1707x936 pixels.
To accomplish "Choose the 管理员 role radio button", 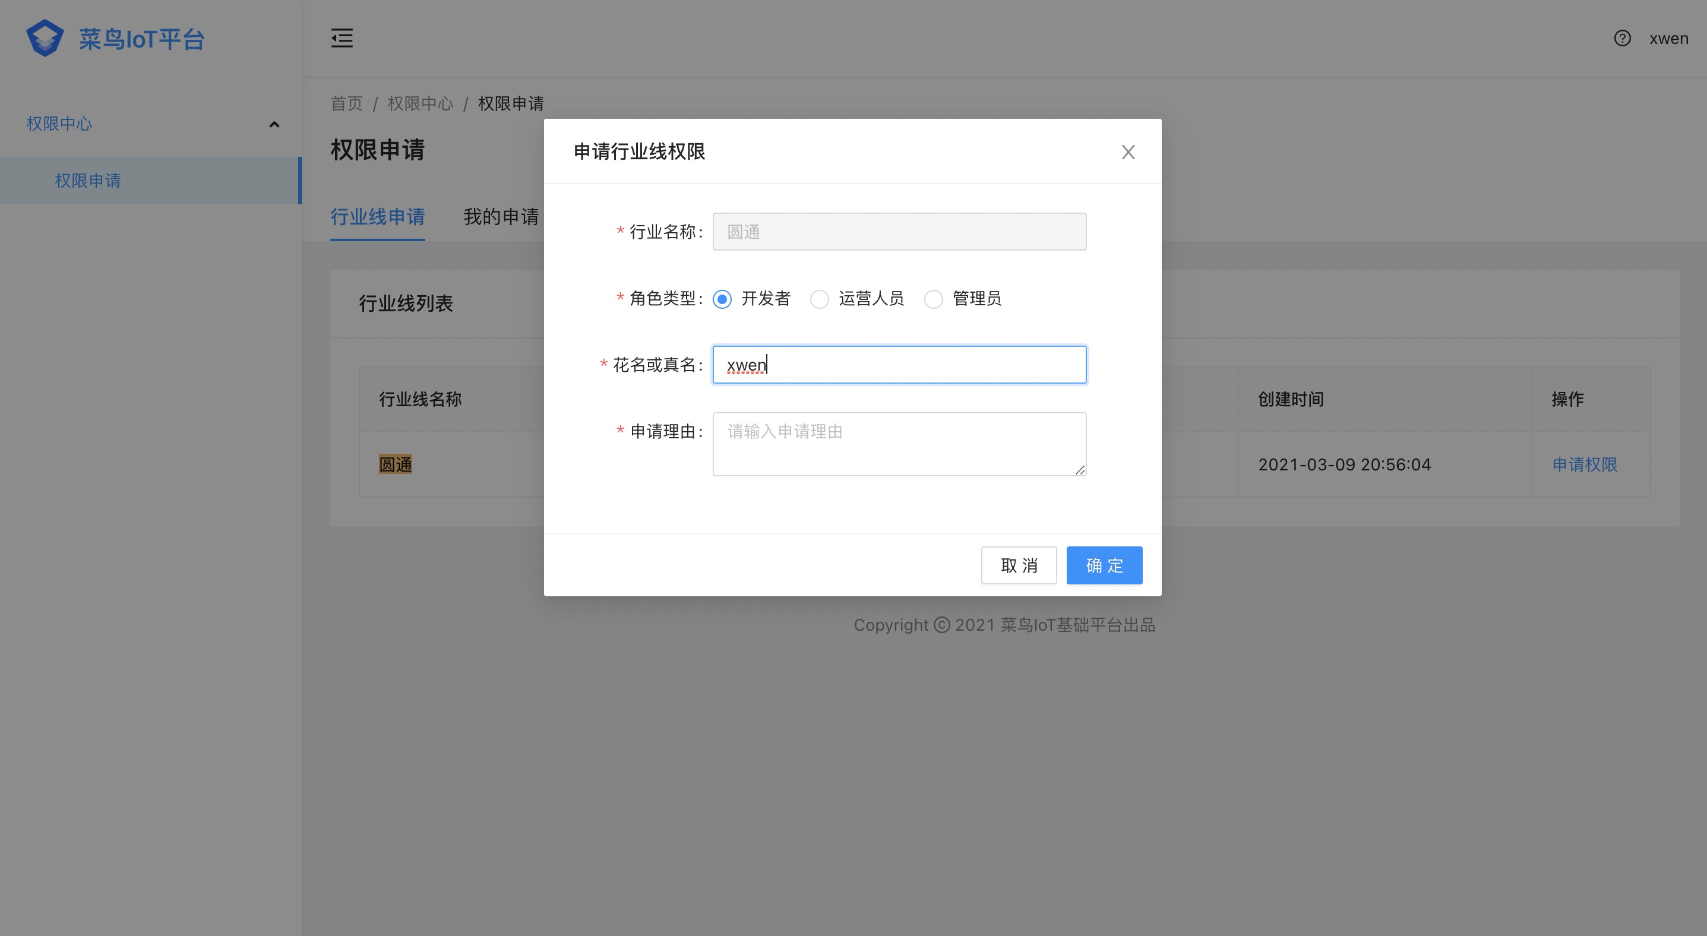I will (933, 299).
